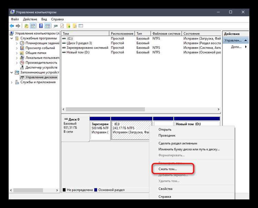
Task: Click the Состояние column header
Action: click(x=201, y=34)
